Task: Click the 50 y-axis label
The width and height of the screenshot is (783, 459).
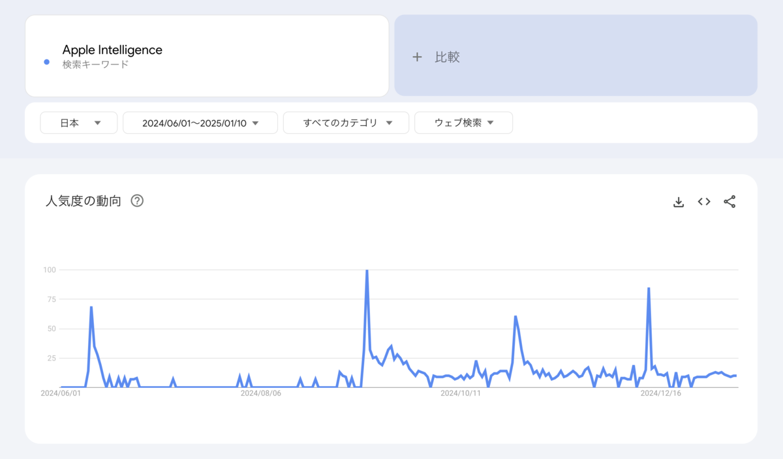Action: pyautogui.click(x=53, y=329)
